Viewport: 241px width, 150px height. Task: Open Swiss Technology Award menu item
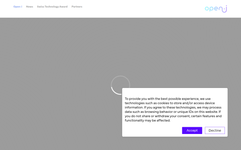tap(52, 6)
